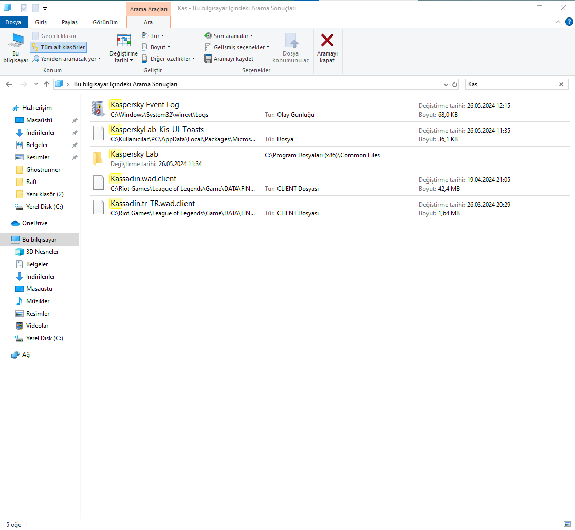Viewport: 575px width, 530px height.
Task: Open Yerel Disk (C:) under Bu bilgisayar
Action: (x=44, y=338)
